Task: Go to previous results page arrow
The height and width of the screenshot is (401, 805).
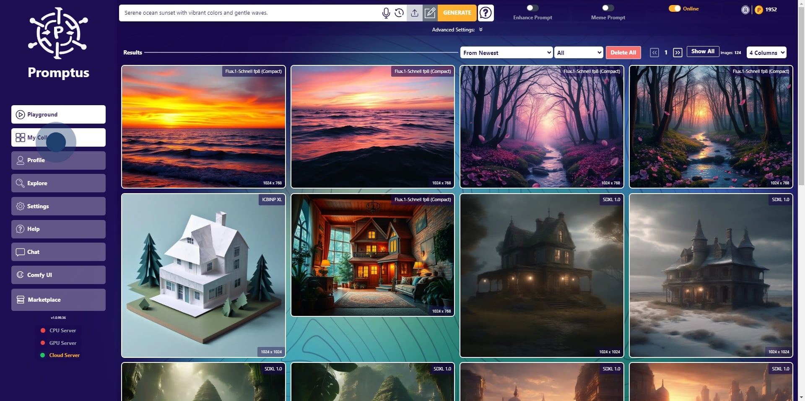Action: [x=654, y=52]
